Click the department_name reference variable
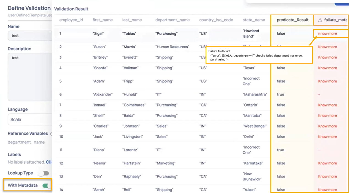The width and height of the screenshot is (349, 193). click(26, 142)
